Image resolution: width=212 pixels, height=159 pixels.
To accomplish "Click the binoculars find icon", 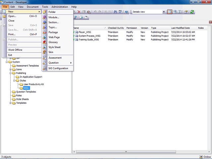I will (115, 12).
